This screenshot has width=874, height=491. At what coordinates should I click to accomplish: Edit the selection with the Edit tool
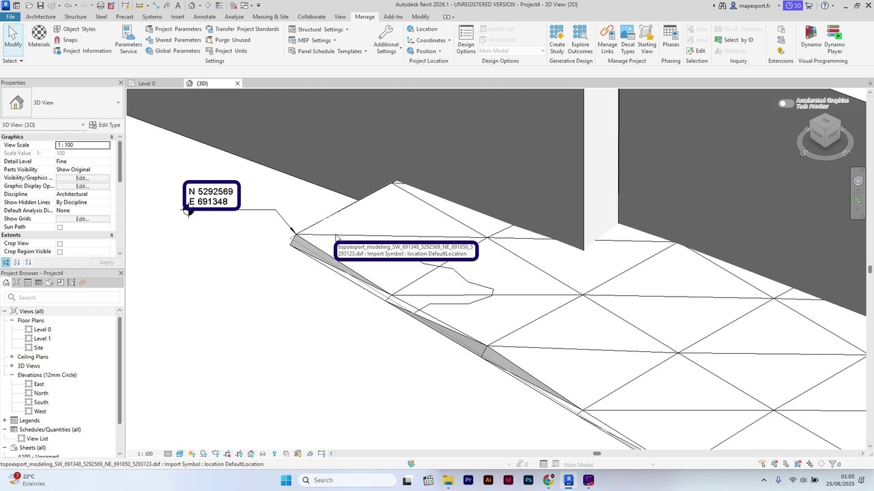coord(696,51)
